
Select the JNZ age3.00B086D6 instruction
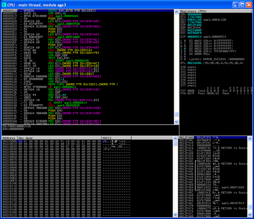(63, 16)
